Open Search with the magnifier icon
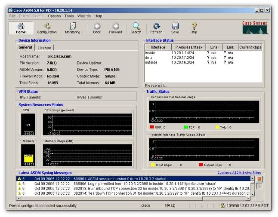Screen dimensions: 278x217 tap(136, 28)
